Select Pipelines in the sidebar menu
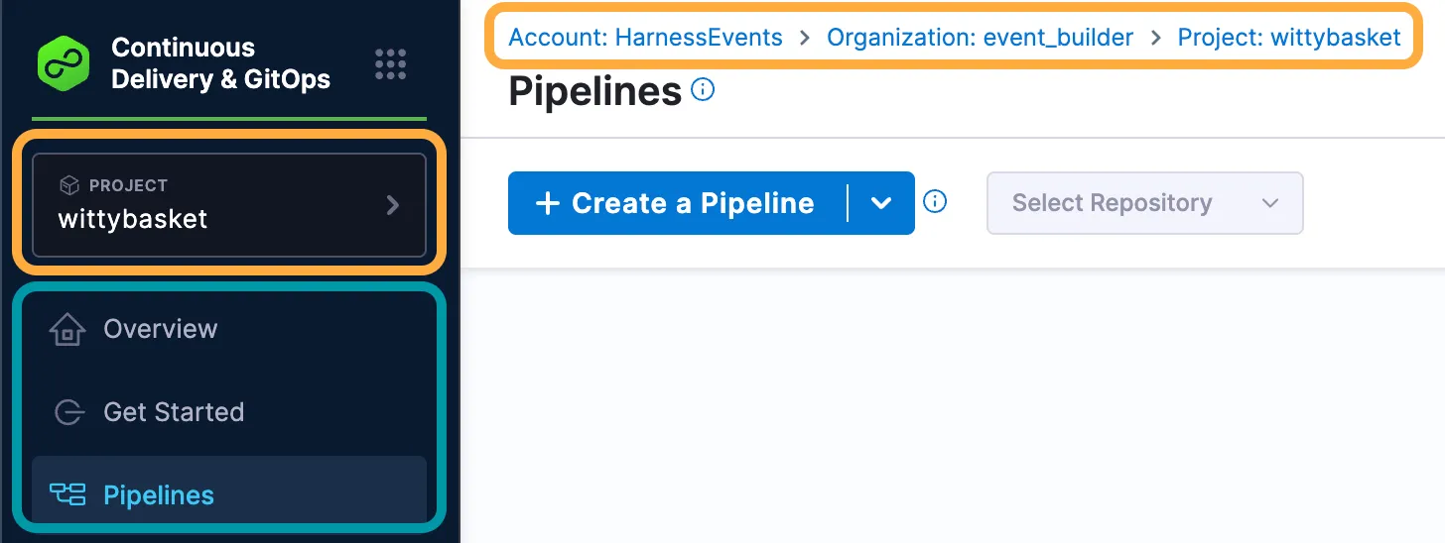Image resolution: width=1445 pixels, height=543 pixels. click(159, 494)
